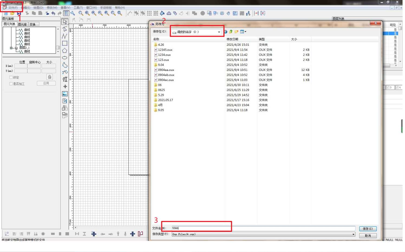Switch to the 图元库 tab
Screen dimensions: 405x252
click(x=22, y=24)
